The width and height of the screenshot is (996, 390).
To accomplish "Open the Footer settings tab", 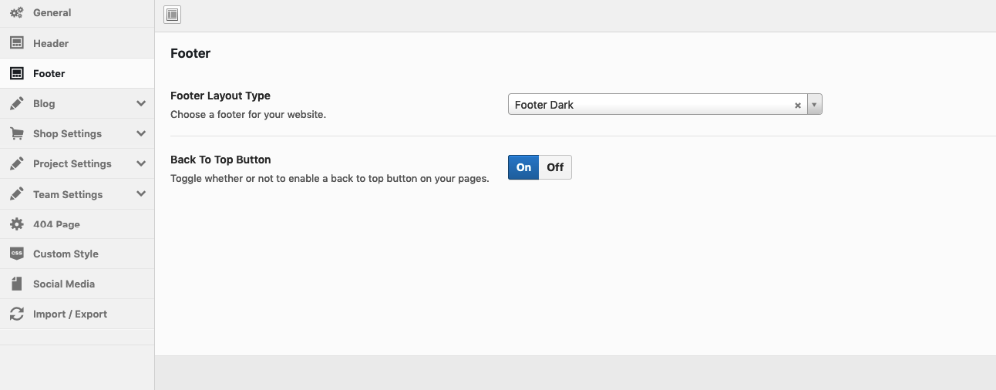I will 49,74.
